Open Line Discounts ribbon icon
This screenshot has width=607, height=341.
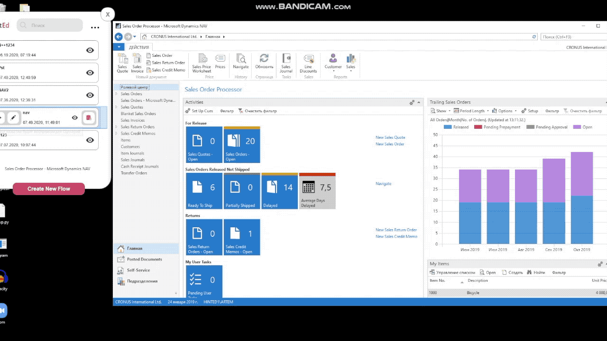[308, 63]
